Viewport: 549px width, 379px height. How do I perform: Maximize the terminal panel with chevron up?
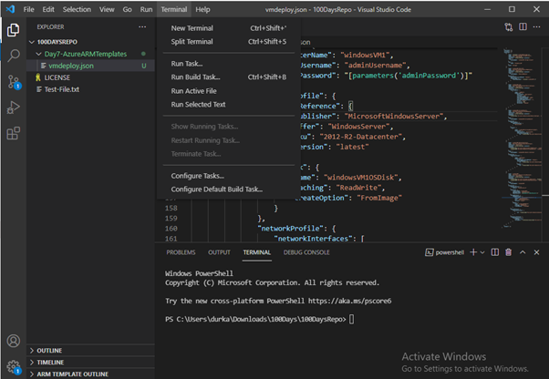[x=524, y=252]
